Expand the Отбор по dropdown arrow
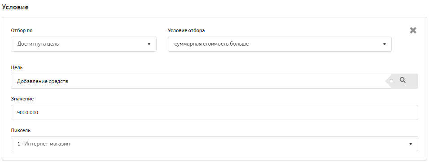429x162 pixels. [x=149, y=44]
